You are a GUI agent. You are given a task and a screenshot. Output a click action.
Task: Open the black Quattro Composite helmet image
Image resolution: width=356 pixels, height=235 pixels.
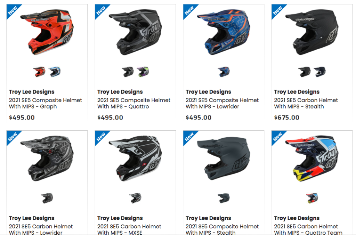[x=135, y=32]
